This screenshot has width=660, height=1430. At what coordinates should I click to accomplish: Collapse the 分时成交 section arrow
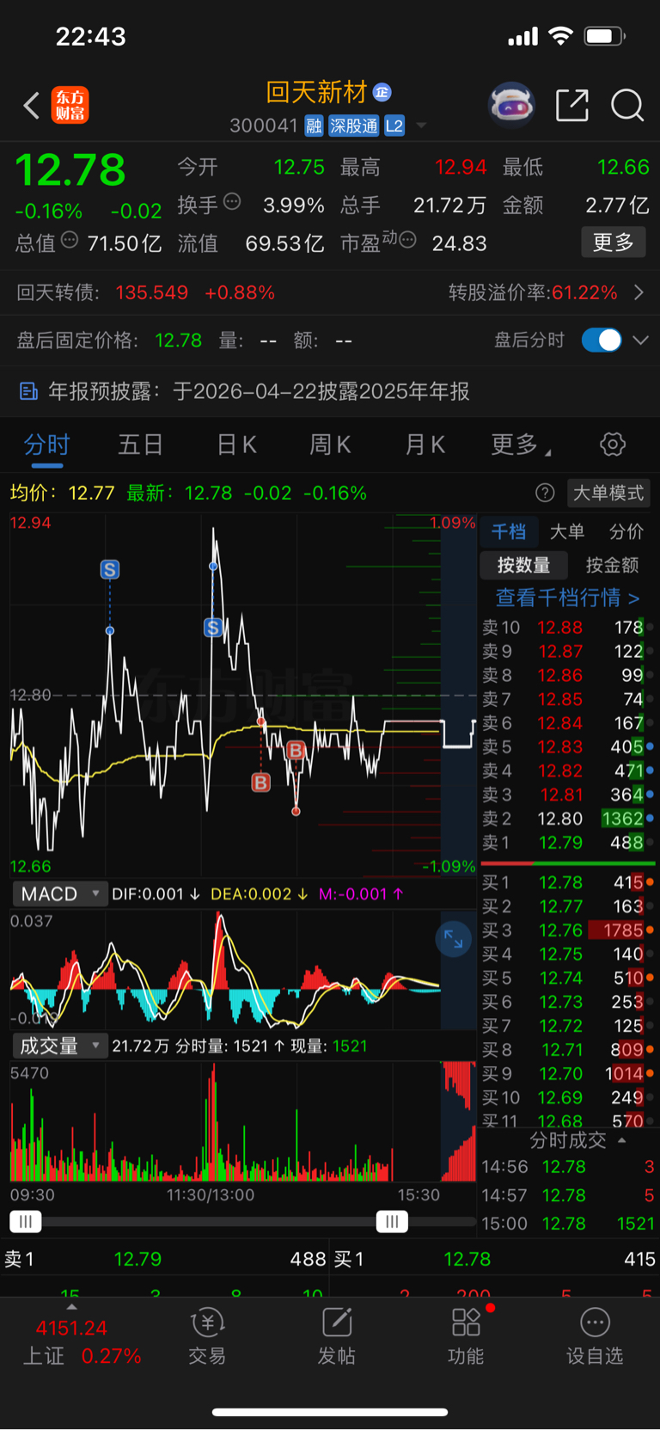[621, 1140]
